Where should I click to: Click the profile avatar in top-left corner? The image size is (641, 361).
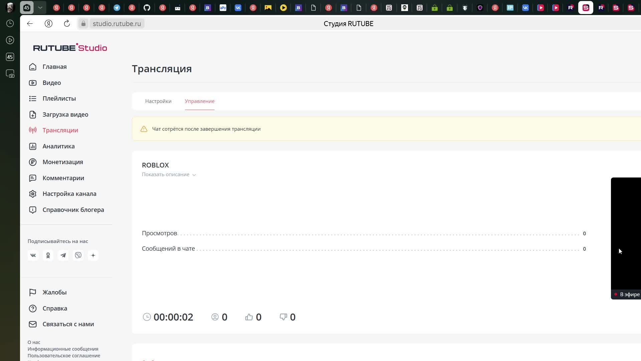pyautogui.click(x=10, y=7)
